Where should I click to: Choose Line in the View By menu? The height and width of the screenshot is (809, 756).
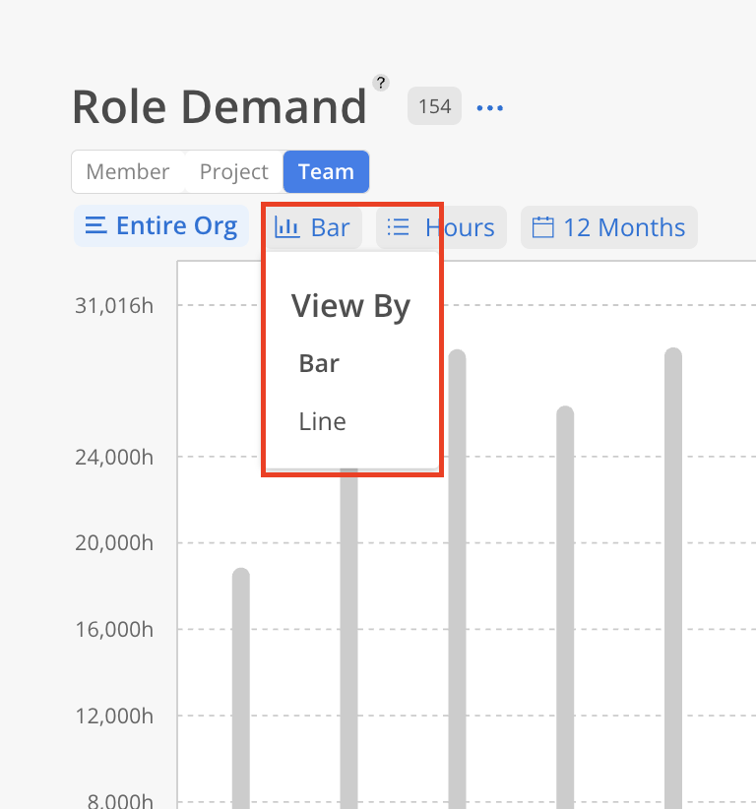pyautogui.click(x=322, y=421)
